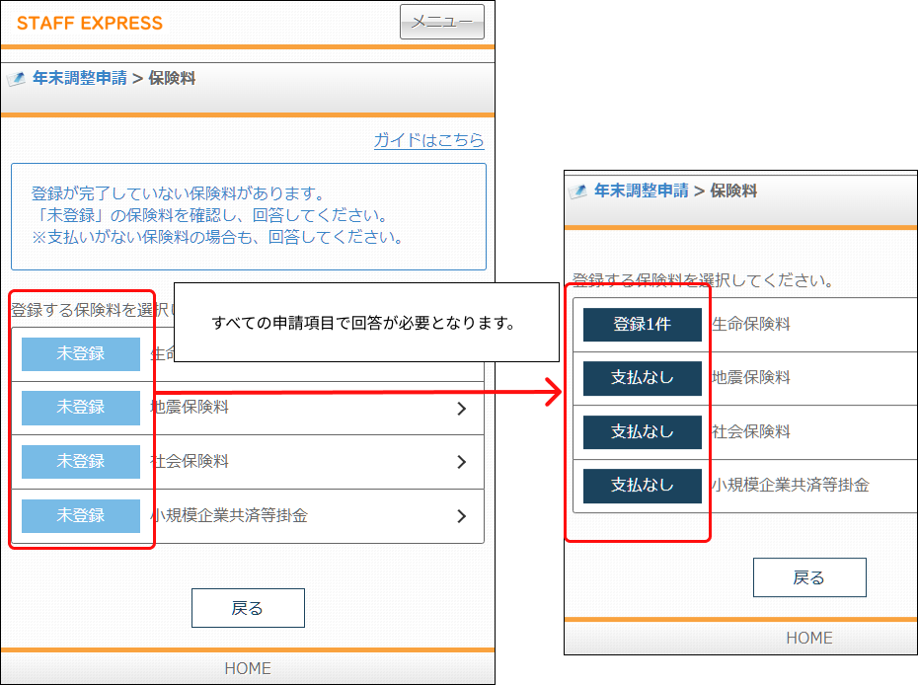Screen dimensions: 918x685
Task: Open the ガイドはこちら link
Action: click(428, 140)
